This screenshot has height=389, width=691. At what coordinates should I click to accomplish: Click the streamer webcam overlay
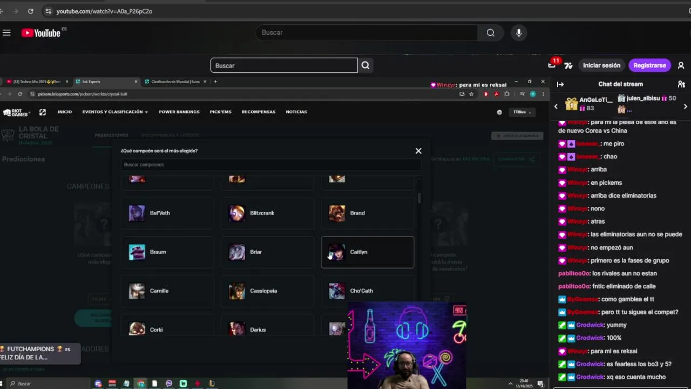pyautogui.click(x=407, y=346)
